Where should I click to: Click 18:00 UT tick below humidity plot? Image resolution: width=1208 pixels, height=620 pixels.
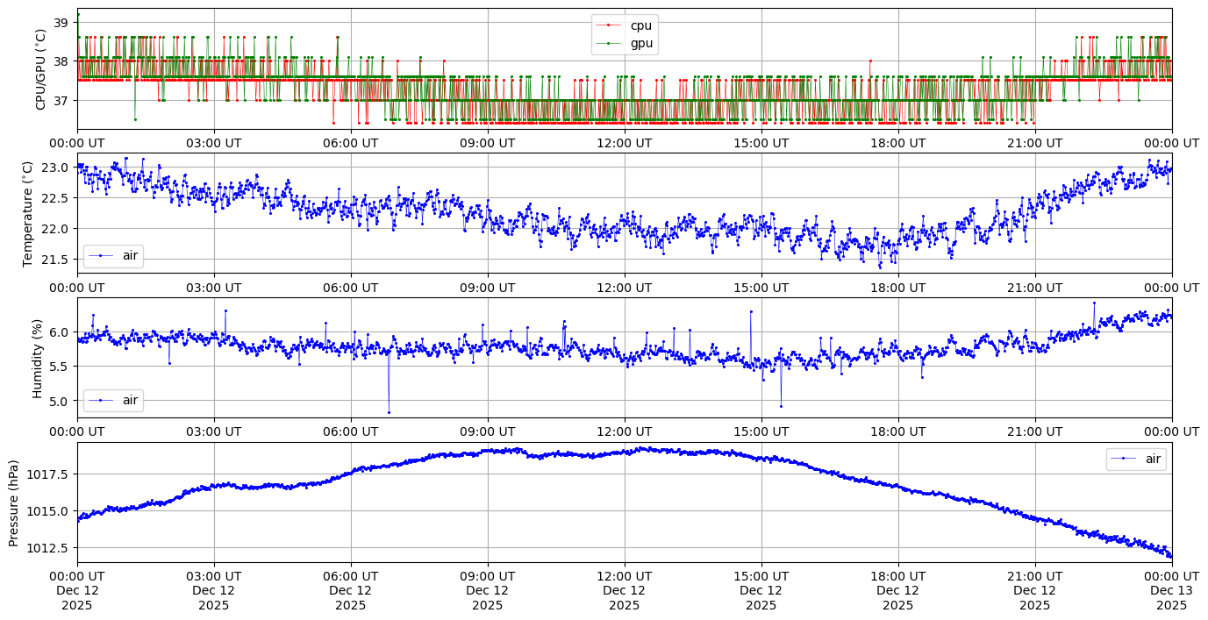[x=898, y=431]
